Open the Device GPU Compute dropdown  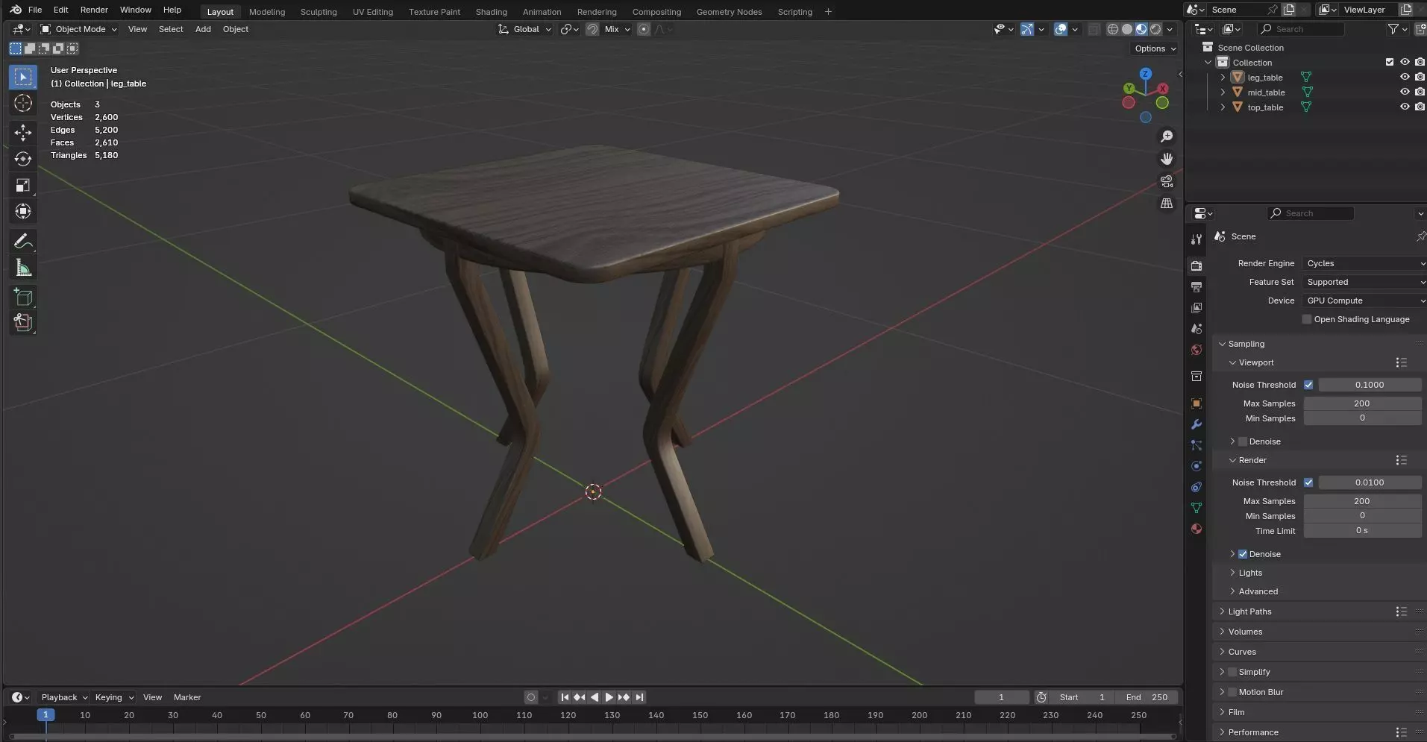[1364, 301]
